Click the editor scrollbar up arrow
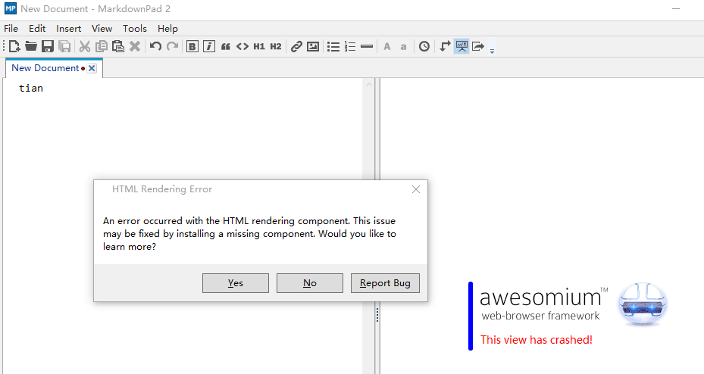Viewport: 704px width, 374px height. (x=369, y=84)
